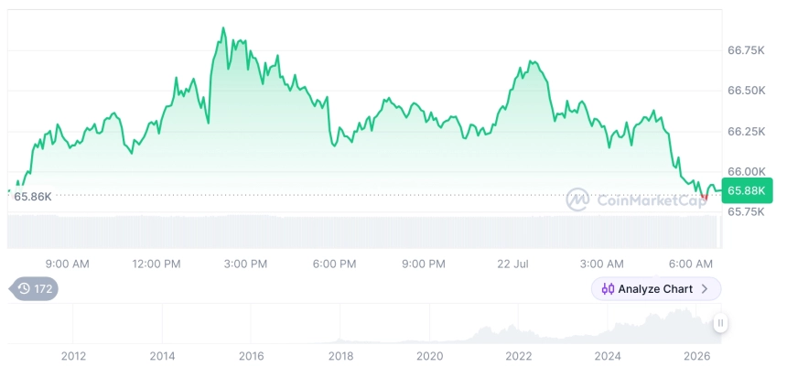Screen dimensions: 787x367
Task: Select 2026 on the range timeline
Action: tap(697, 356)
